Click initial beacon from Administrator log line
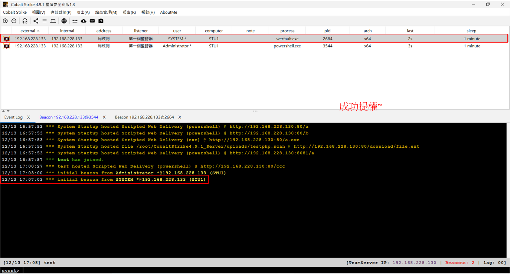Image resolution: width=510 pixels, height=274 pixels. [x=114, y=173]
